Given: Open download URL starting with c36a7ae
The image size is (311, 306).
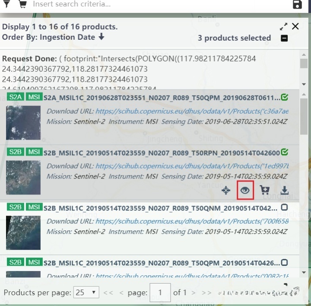Looking at the screenshot, I should pos(192,111).
